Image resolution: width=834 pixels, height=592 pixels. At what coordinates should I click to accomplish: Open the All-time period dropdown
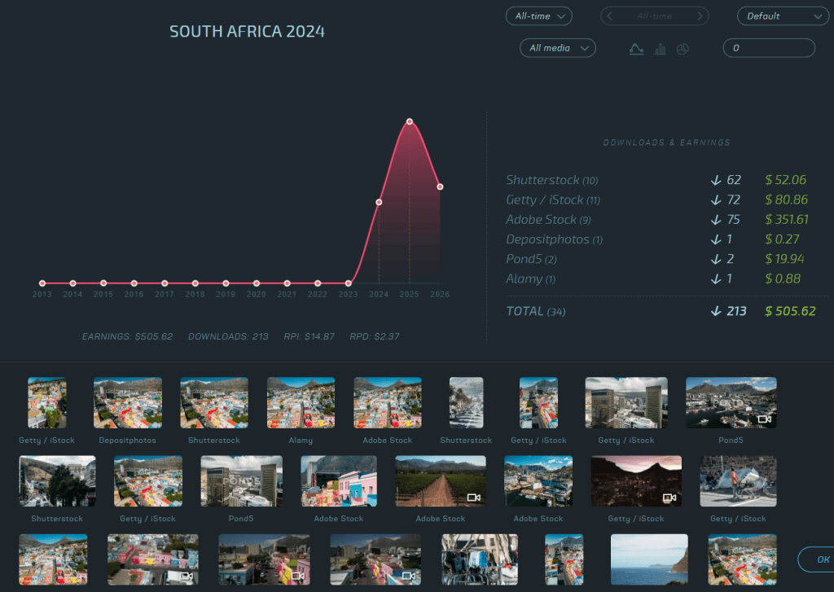(539, 16)
